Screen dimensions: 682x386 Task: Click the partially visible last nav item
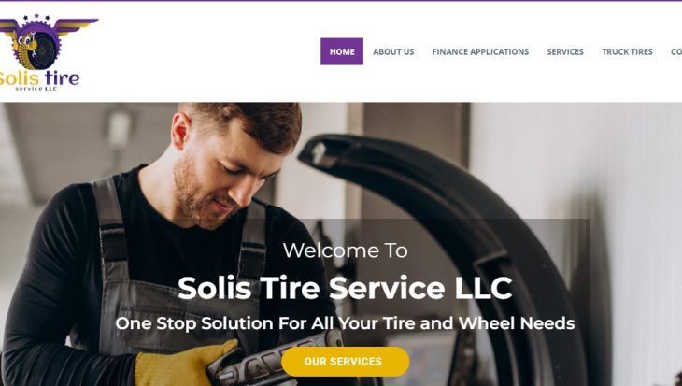pyautogui.click(x=676, y=51)
